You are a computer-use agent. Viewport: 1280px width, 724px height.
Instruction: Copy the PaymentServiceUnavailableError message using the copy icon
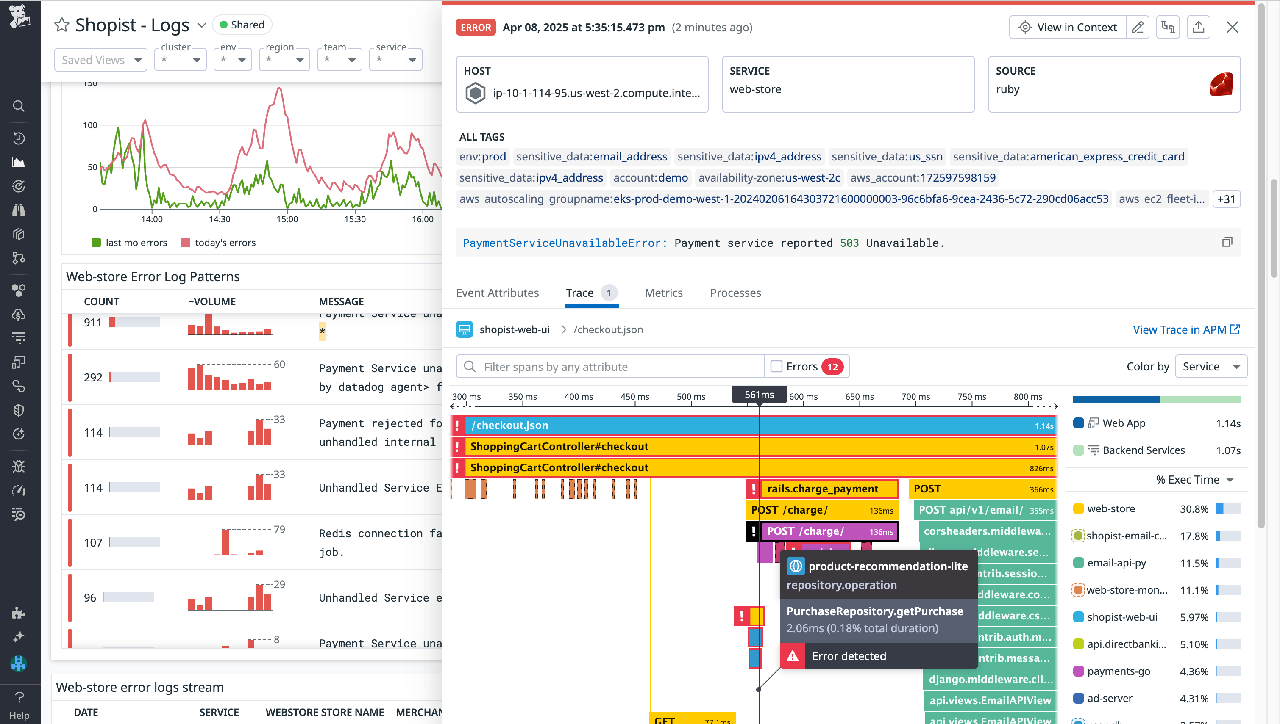tap(1227, 242)
